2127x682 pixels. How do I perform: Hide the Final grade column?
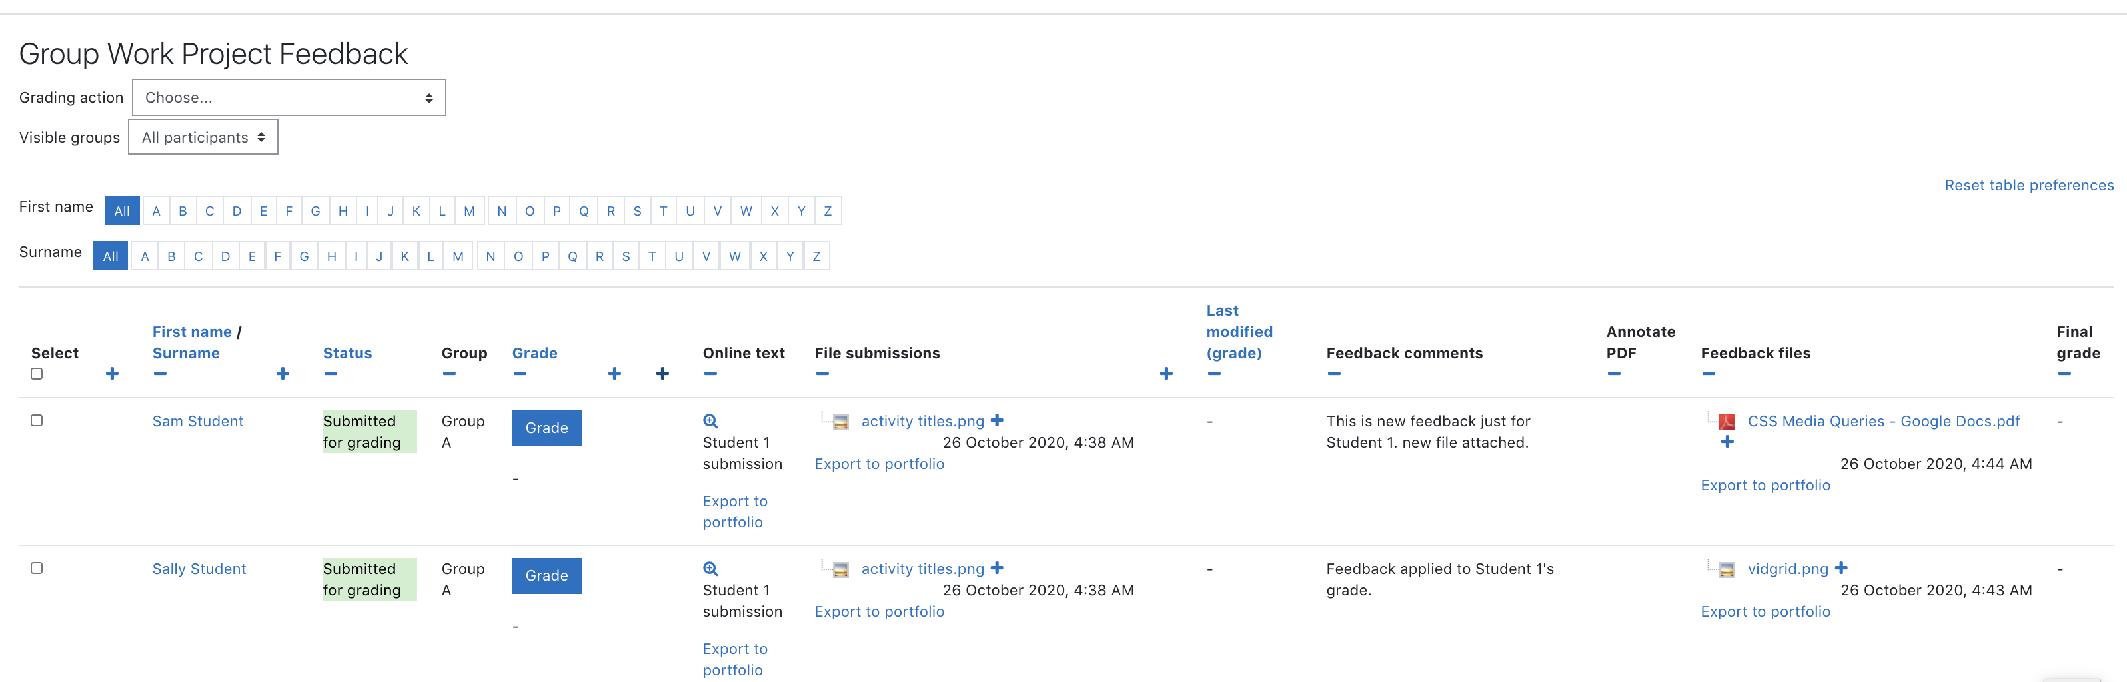[x=2064, y=374]
